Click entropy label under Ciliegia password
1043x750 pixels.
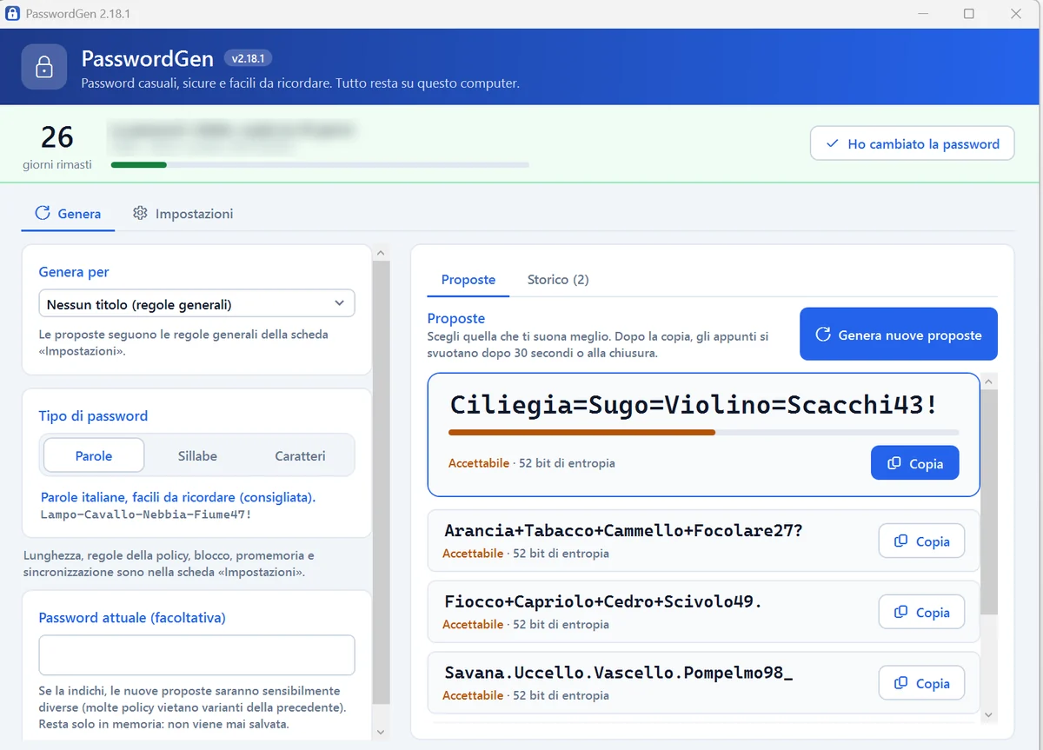click(567, 463)
